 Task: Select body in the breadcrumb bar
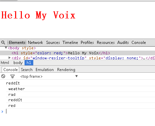[x=18, y=63]
